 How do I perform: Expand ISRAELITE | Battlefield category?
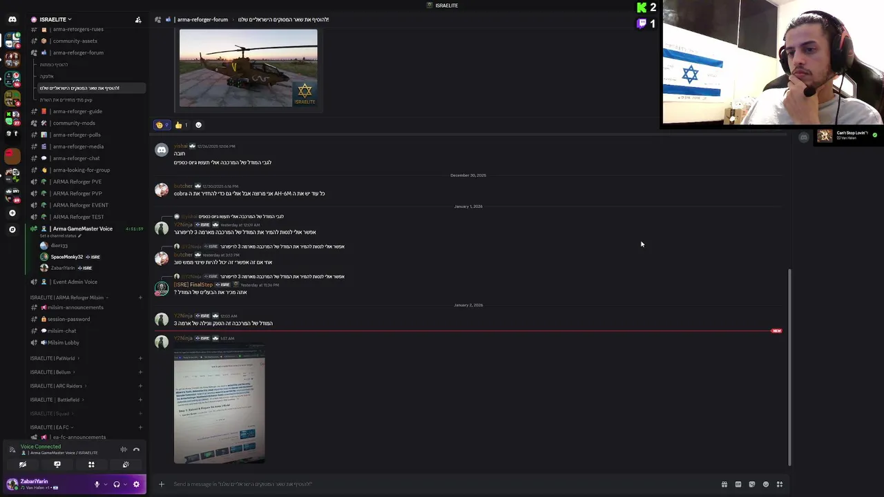(57, 400)
